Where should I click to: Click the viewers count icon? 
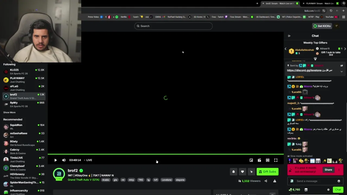[x=239, y=181]
